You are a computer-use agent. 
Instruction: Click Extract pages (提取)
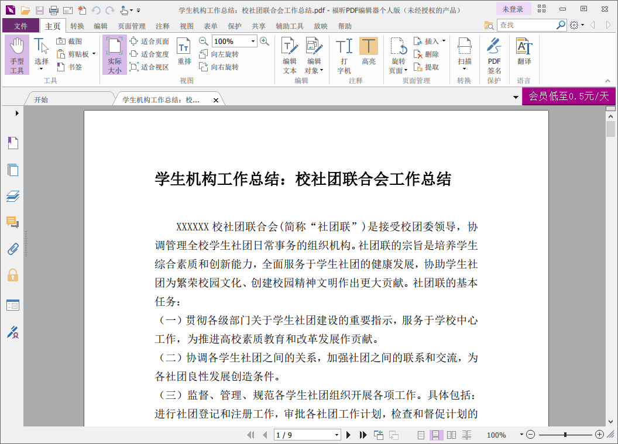click(426, 67)
